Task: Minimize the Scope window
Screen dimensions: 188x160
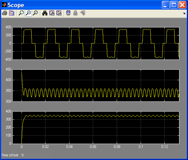Action: (166, 5)
